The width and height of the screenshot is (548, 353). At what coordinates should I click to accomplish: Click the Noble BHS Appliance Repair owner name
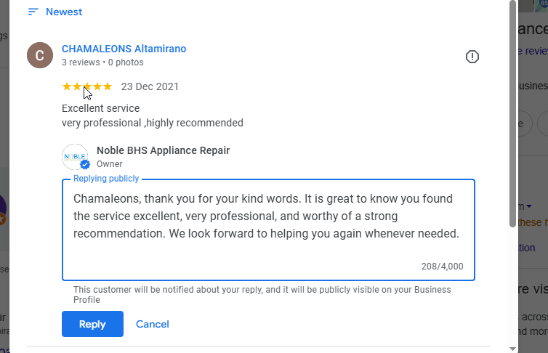coord(163,150)
